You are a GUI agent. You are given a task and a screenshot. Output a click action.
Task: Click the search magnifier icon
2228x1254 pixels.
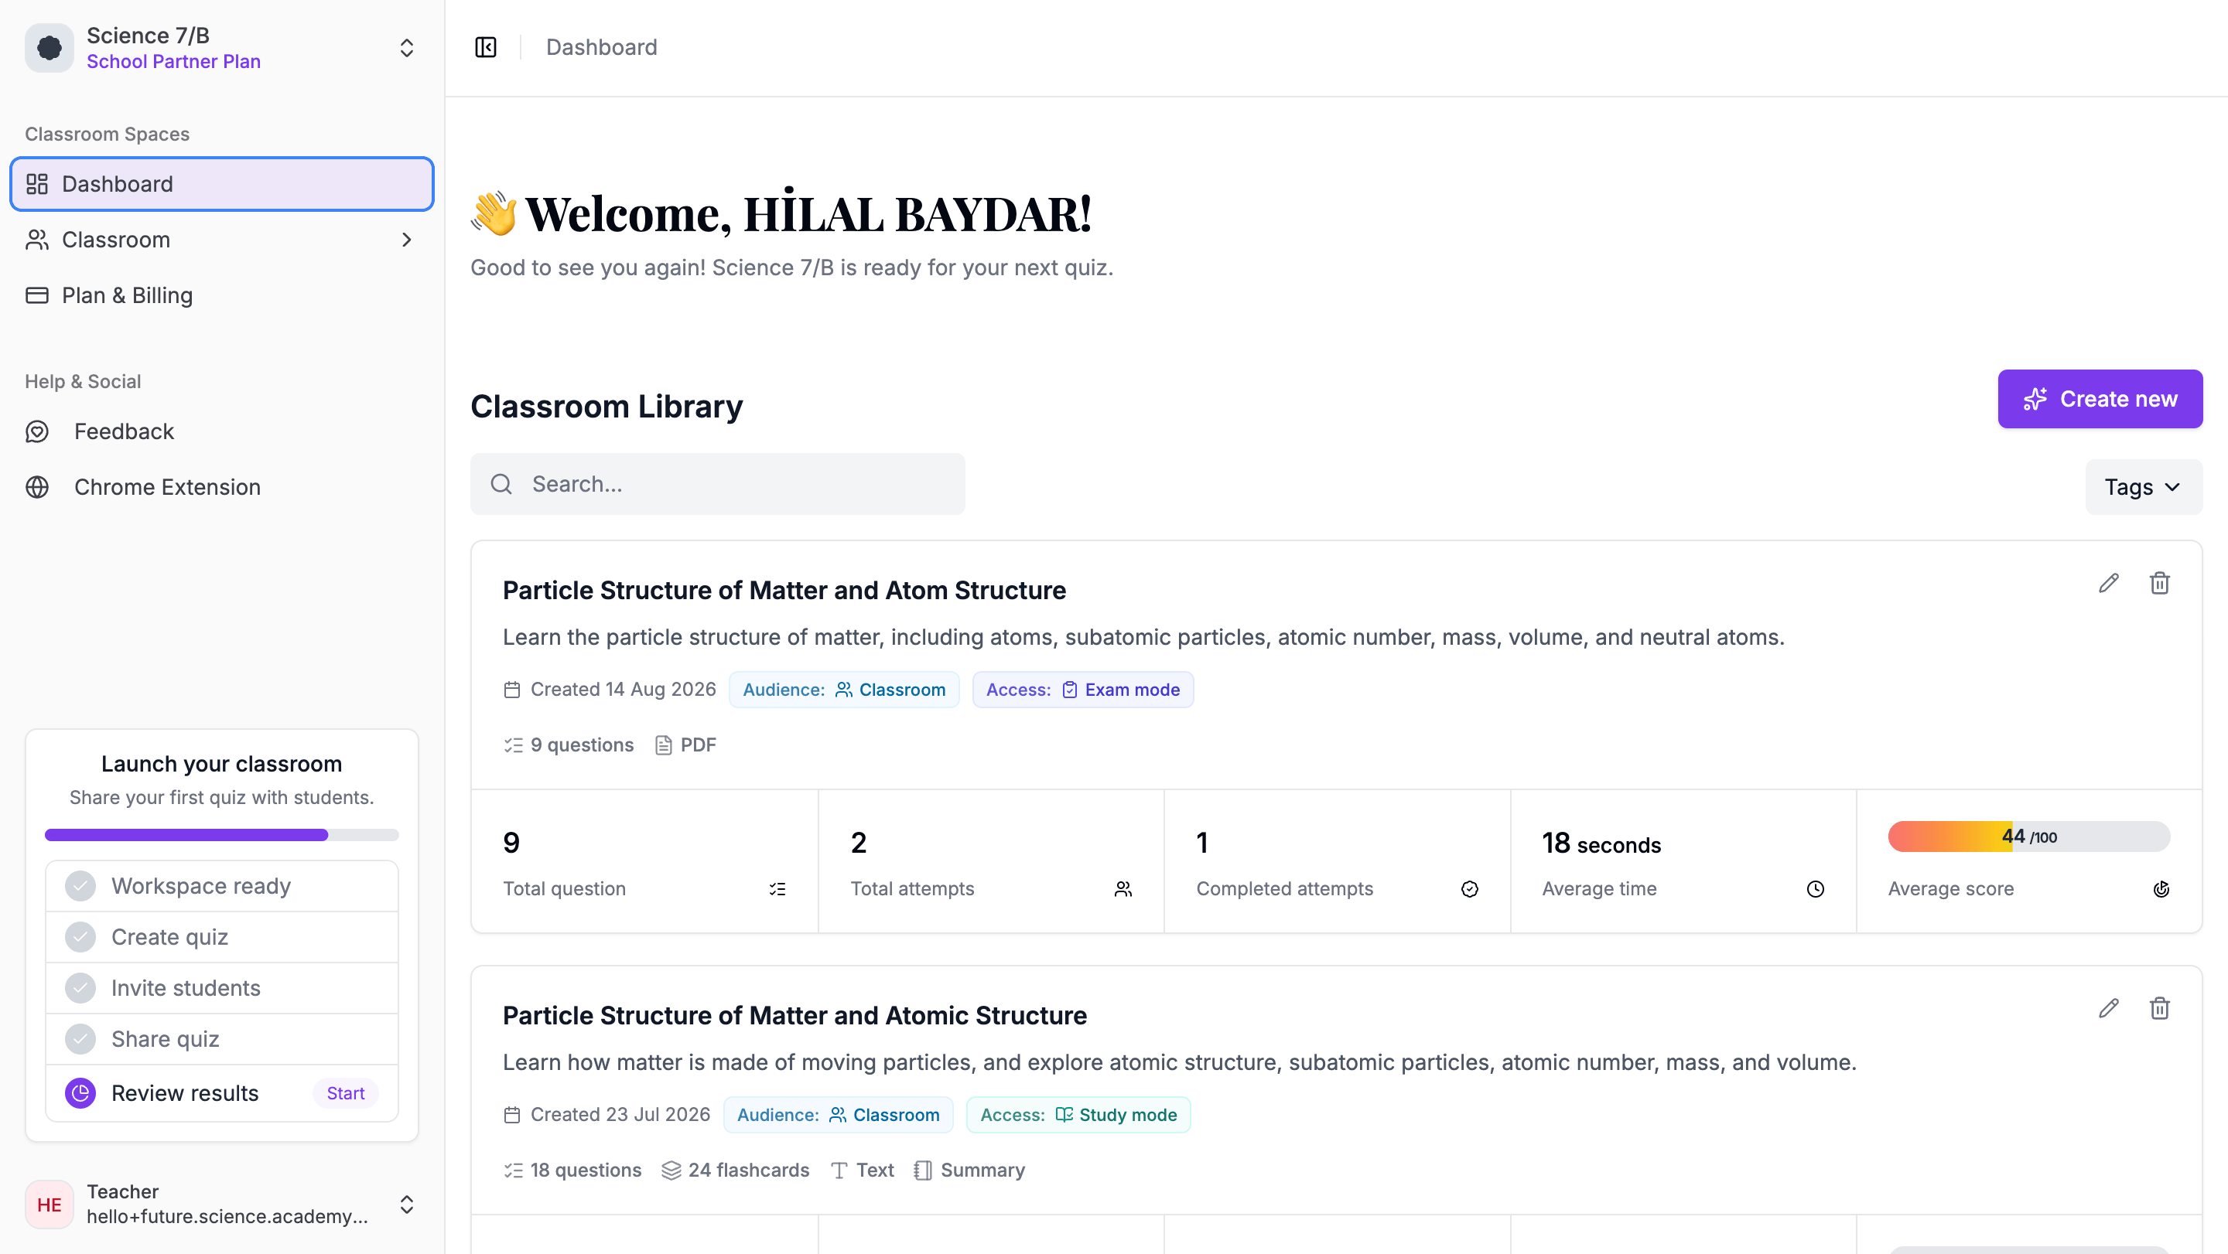[501, 484]
